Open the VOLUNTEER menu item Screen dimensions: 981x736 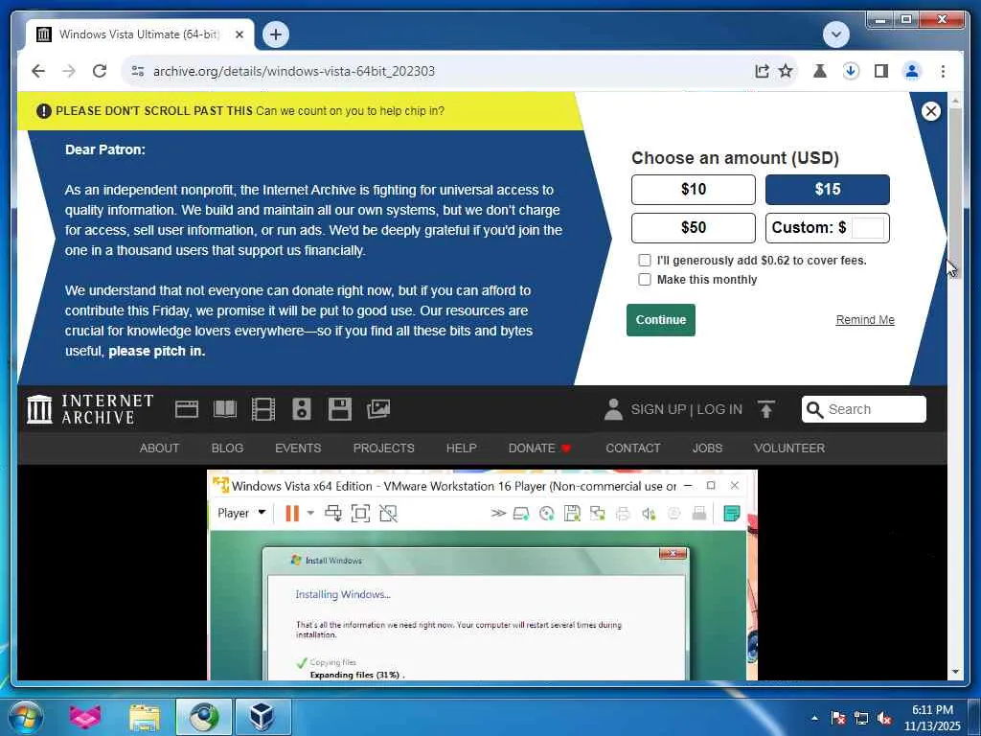[789, 448]
